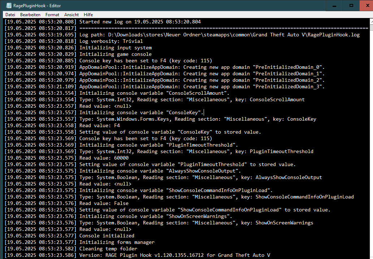Image resolution: width=373 pixels, height=259 pixels.
Task: Click 'Setting value of console variable "ConsoleKey"' line
Action: pos(133,132)
